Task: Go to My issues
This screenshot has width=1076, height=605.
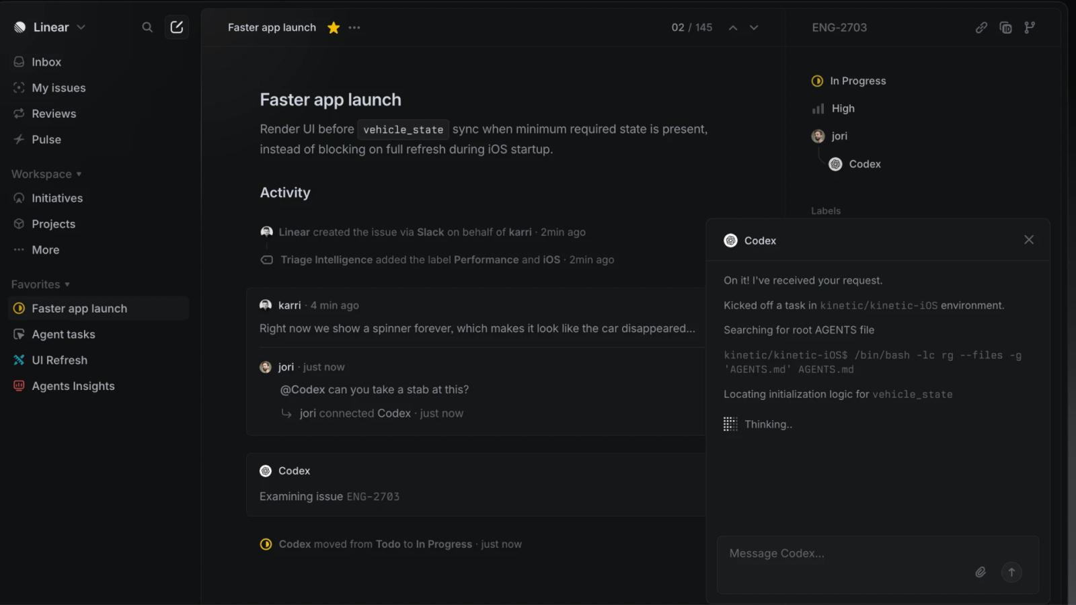Action: (x=100, y=88)
